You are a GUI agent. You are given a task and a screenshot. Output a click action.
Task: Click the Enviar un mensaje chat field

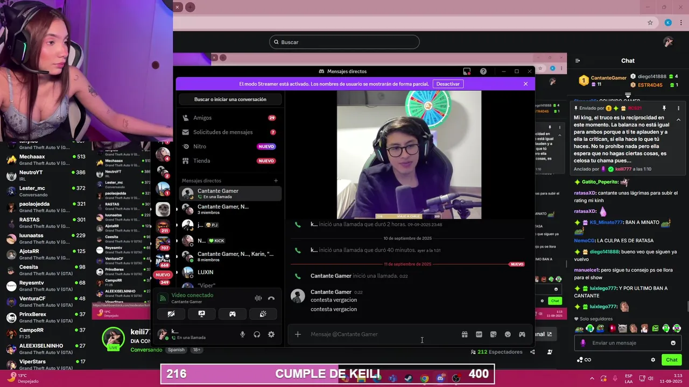pyautogui.click(x=628, y=343)
